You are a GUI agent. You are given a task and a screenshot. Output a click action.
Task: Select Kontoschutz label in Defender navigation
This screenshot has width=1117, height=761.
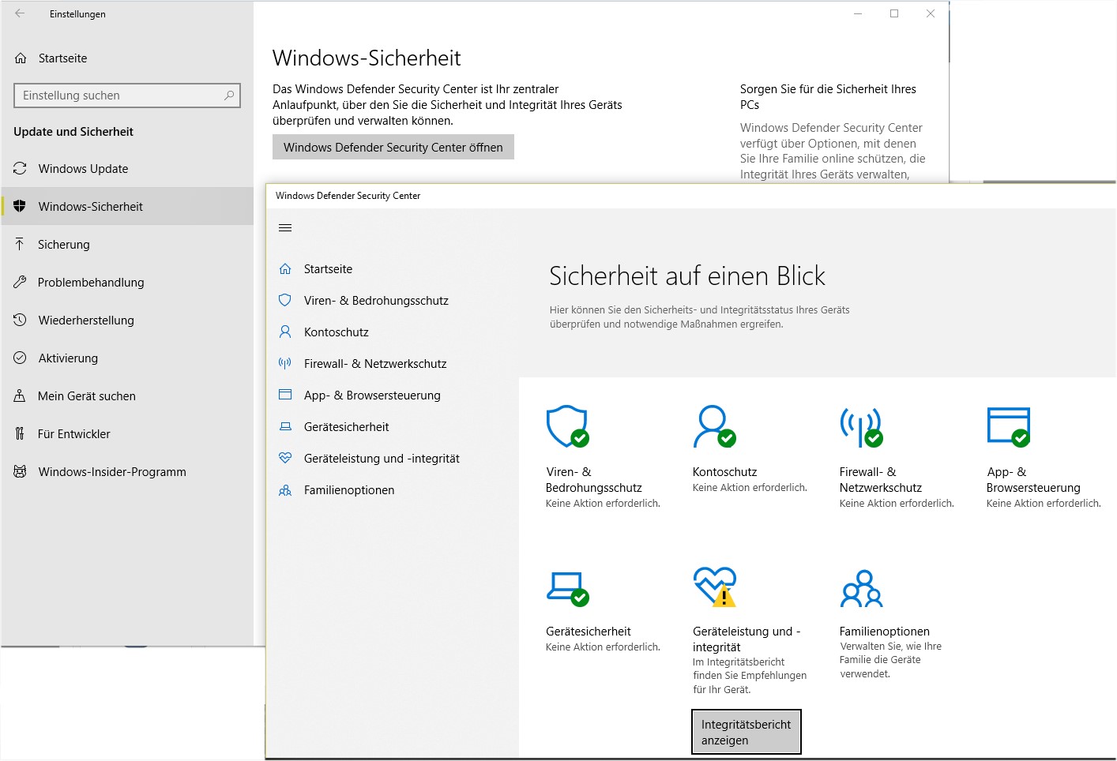337,332
